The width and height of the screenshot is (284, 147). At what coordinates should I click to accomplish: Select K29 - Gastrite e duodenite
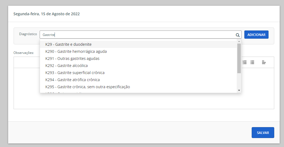pos(68,44)
